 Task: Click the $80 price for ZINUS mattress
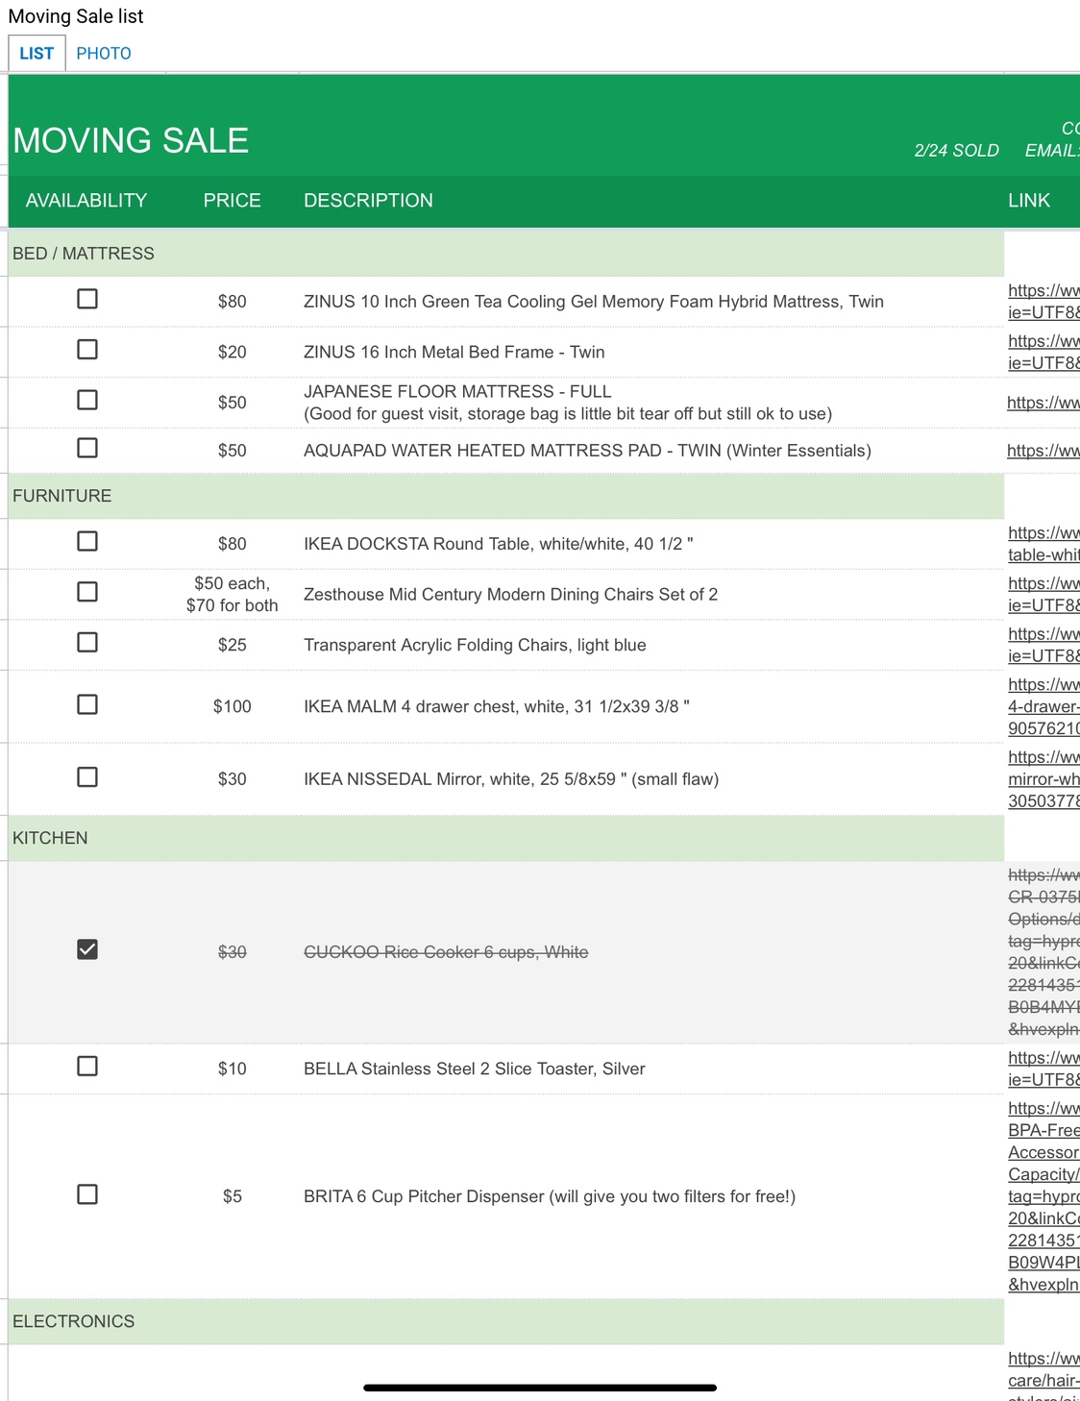pyautogui.click(x=232, y=302)
